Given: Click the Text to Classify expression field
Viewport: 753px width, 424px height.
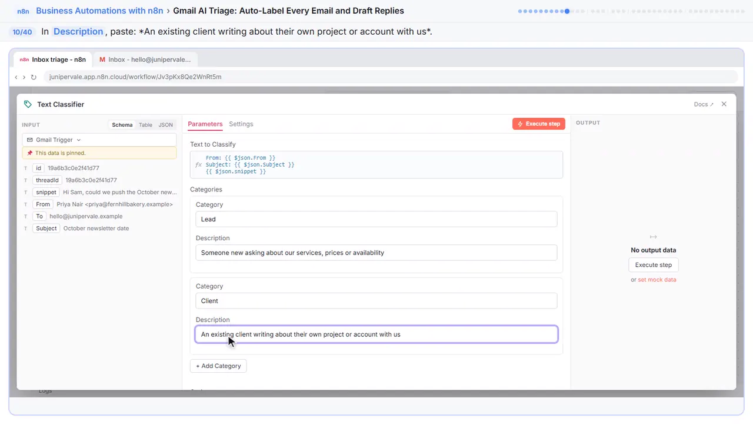Looking at the screenshot, I should pos(376,165).
